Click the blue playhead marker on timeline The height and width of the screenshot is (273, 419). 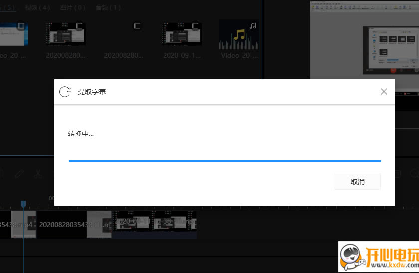(x=23, y=204)
